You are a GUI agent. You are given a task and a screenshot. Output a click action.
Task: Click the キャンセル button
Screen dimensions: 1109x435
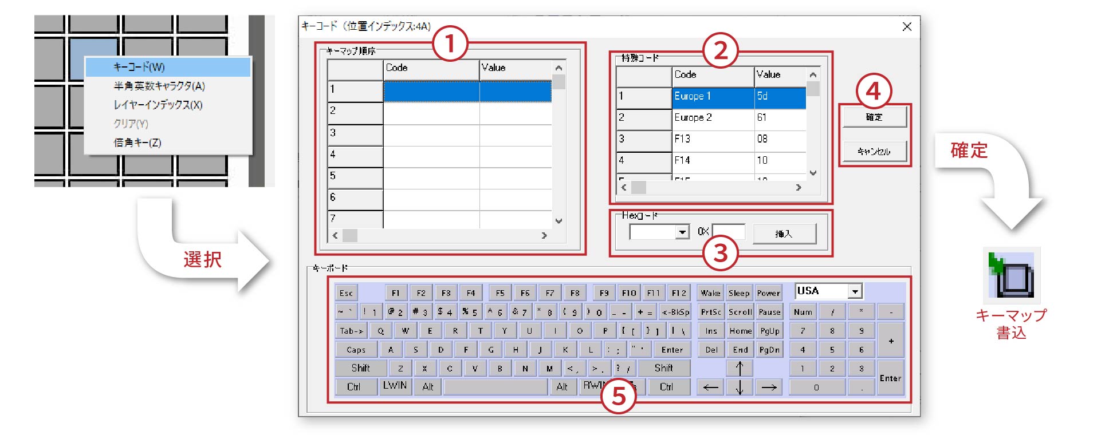point(874,151)
